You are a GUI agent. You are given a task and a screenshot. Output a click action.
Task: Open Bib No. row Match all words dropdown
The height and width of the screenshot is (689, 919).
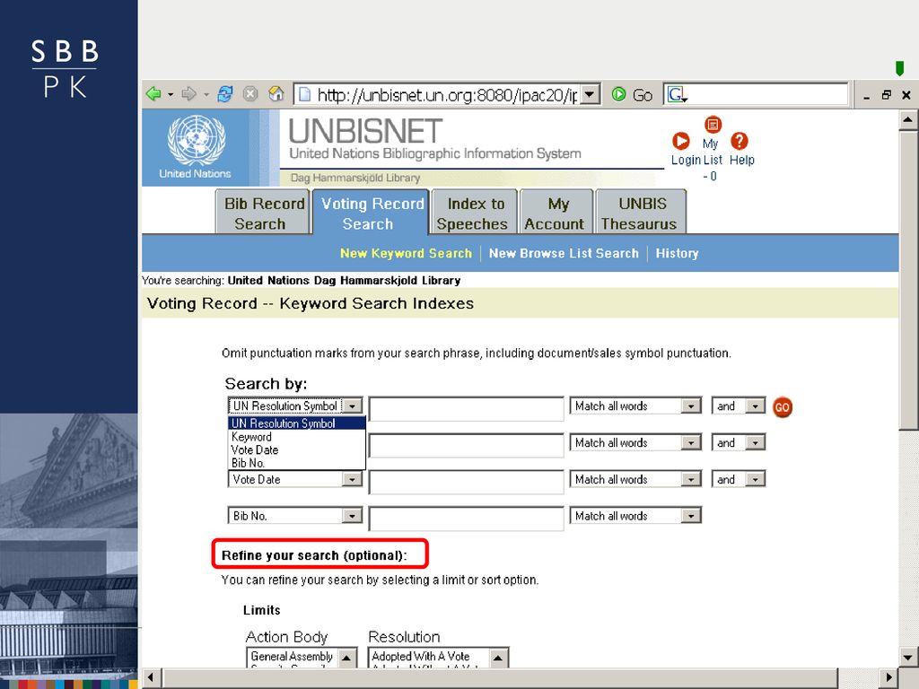click(691, 516)
